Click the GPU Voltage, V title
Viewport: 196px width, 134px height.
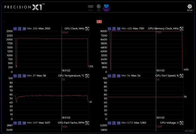(x=169, y=123)
